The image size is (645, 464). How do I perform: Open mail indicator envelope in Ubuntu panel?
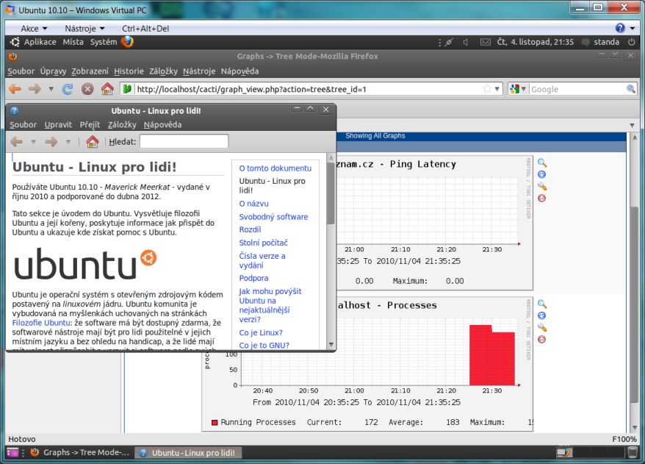(486, 42)
